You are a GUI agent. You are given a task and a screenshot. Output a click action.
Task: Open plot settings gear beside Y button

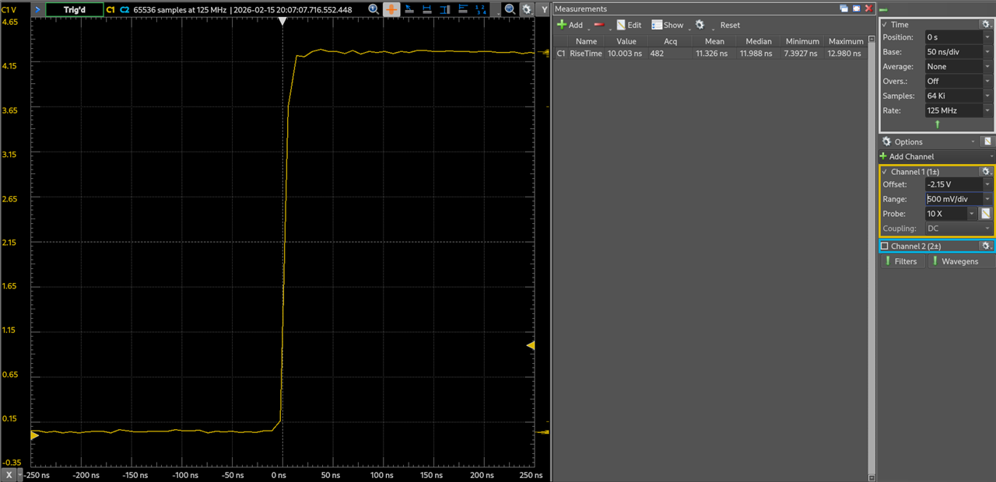(x=527, y=9)
